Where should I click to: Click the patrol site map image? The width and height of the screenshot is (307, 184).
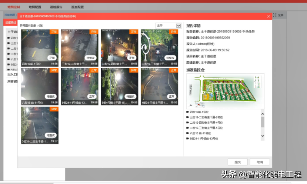(225, 91)
